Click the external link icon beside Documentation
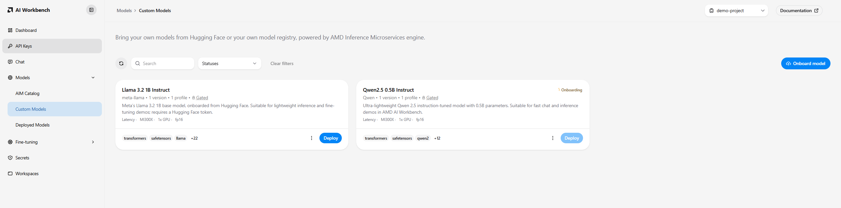 816,11
